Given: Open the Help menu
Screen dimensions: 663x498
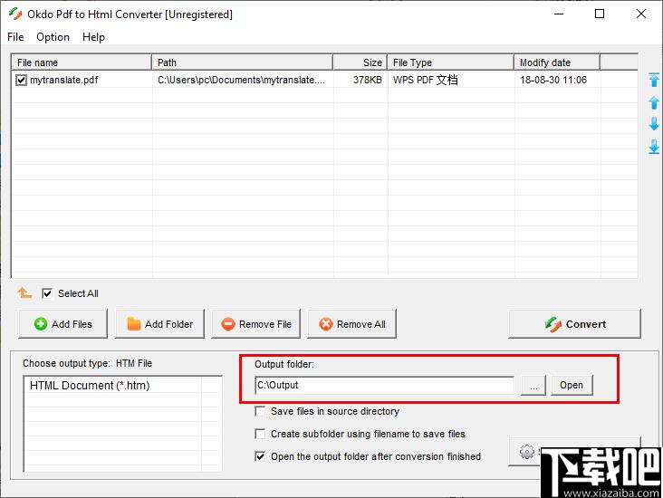Looking at the screenshot, I should [x=93, y=37].
